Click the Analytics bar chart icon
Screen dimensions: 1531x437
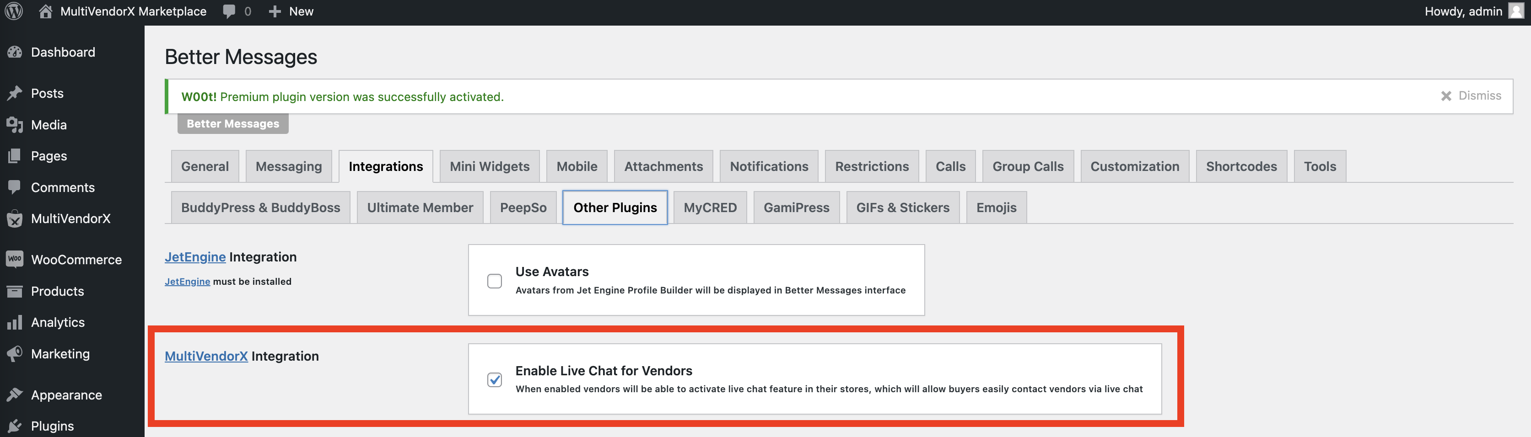(15, 322)
